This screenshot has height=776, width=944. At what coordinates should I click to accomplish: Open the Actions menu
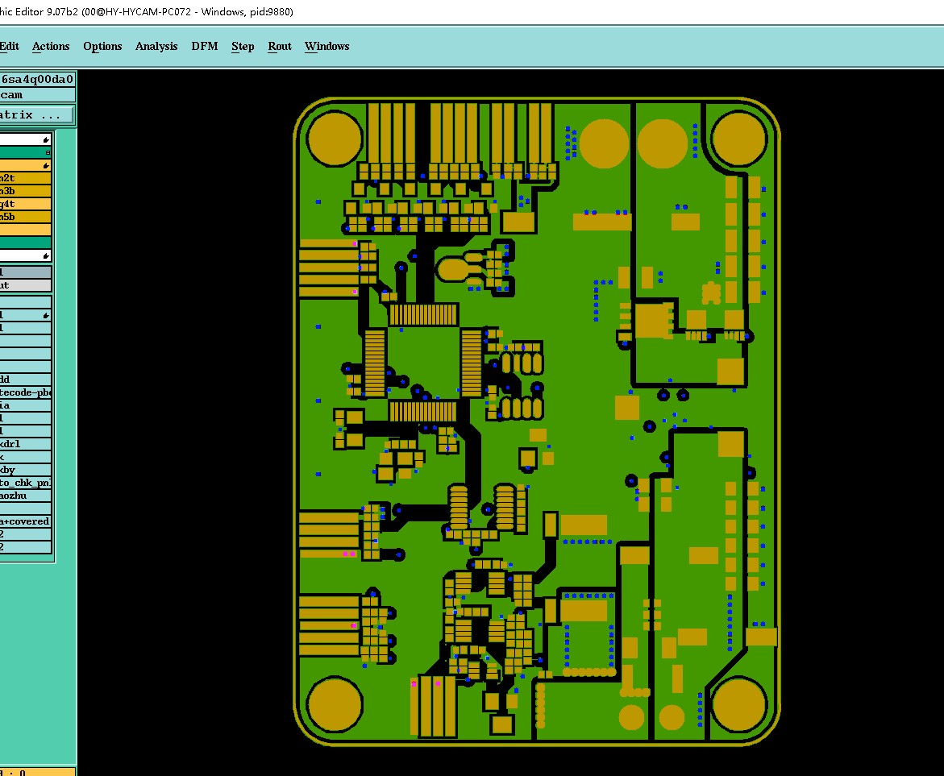pos(51,47)
